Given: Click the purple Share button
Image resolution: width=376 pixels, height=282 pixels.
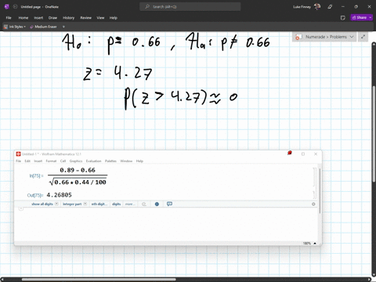Looking at the screenshot, I should click(x=360, y=17).
